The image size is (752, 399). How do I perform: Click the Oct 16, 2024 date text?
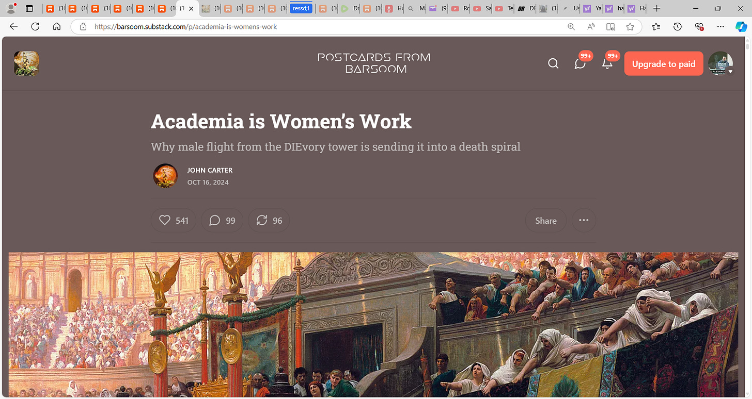208,182
